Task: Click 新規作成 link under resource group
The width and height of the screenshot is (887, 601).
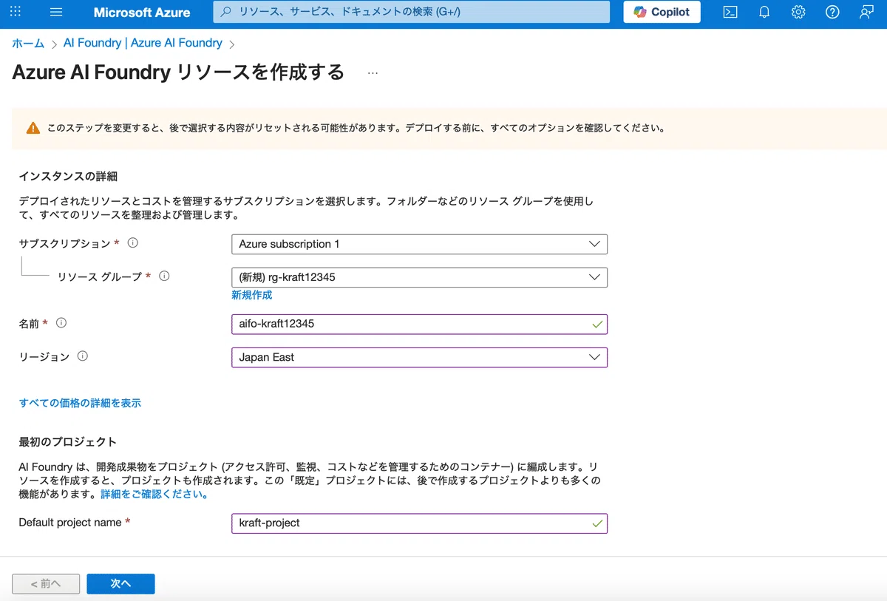Action: pos(251,295)
